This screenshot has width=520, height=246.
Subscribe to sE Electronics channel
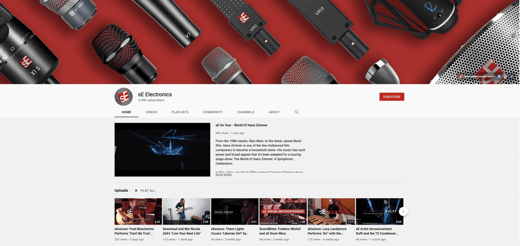[x=391, y=97]
